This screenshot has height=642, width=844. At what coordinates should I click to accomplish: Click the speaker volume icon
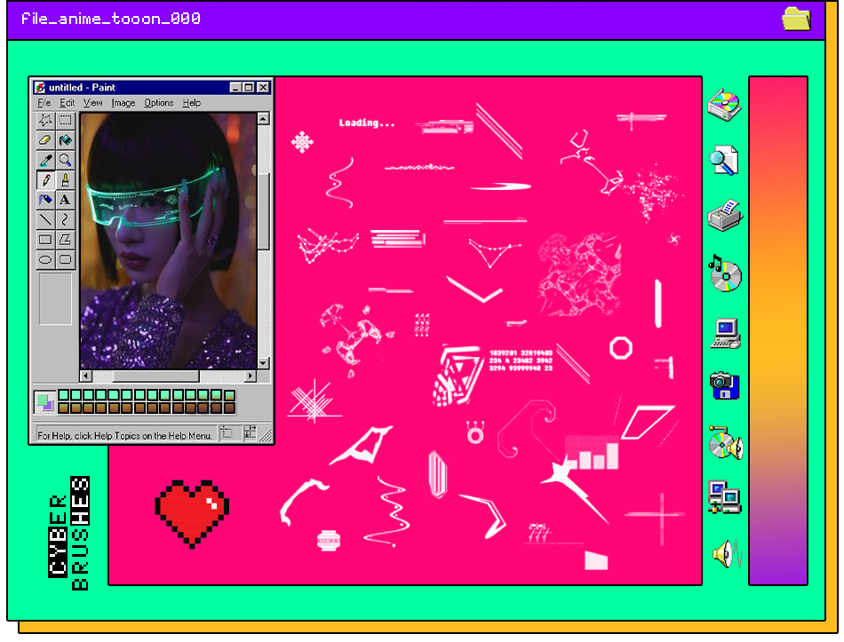coord(727,554)
